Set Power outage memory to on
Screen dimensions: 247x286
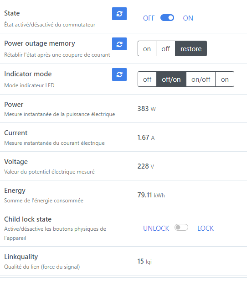coord(147,48)
